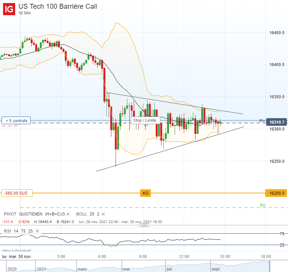Select the mai marker in the timeline navigator
The width and height of the screenshot is (288, 272).
[x=126, y=269]
